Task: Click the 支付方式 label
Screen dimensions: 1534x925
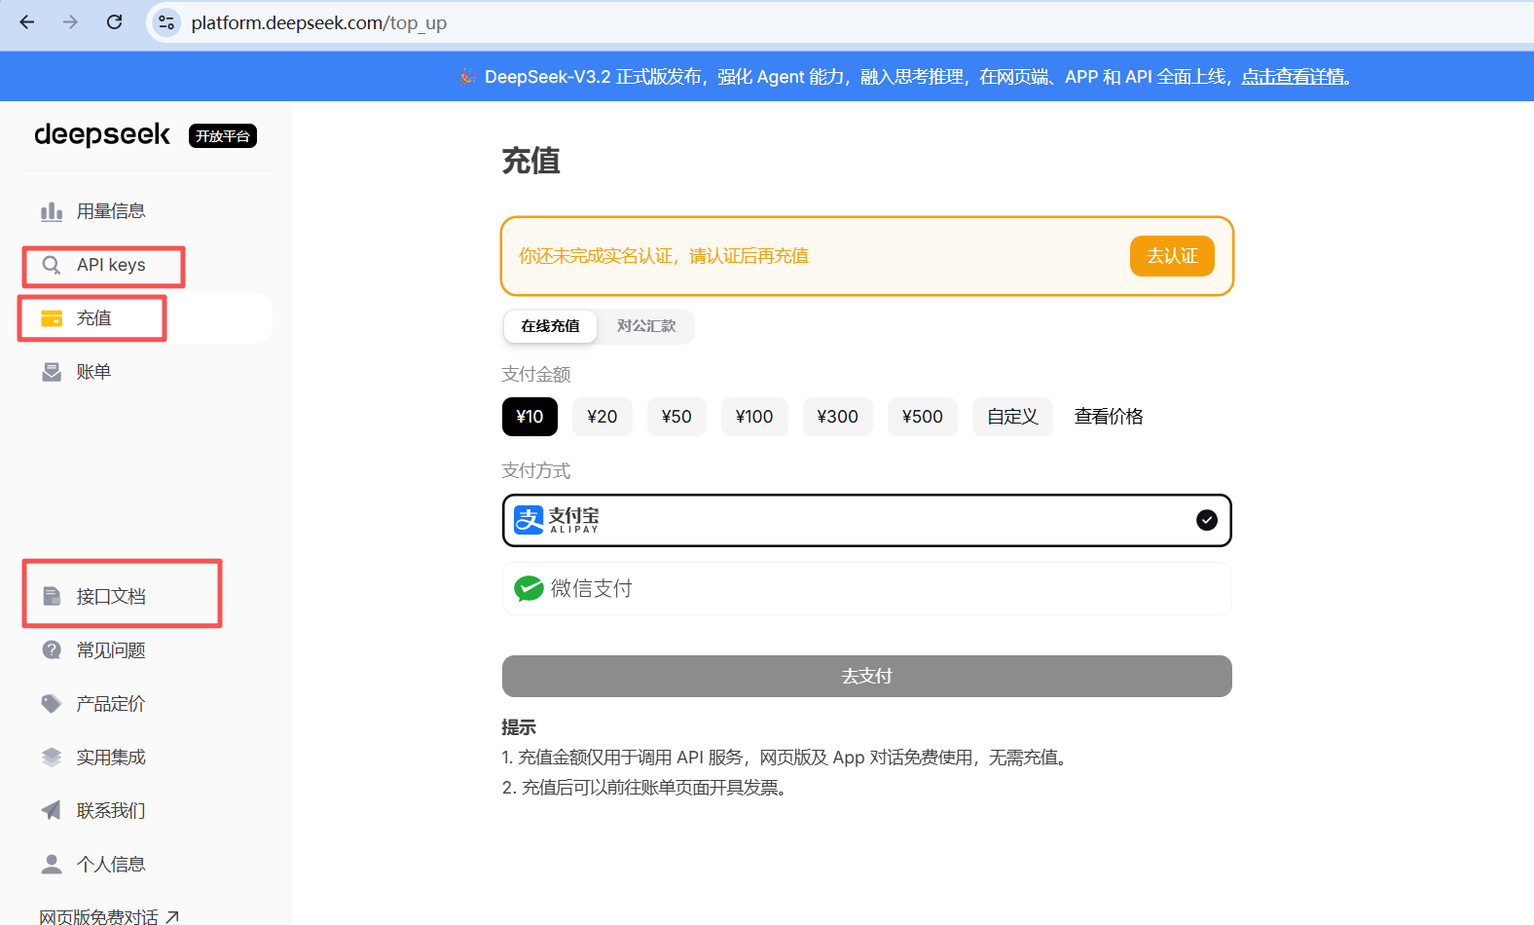Action: 536,471
